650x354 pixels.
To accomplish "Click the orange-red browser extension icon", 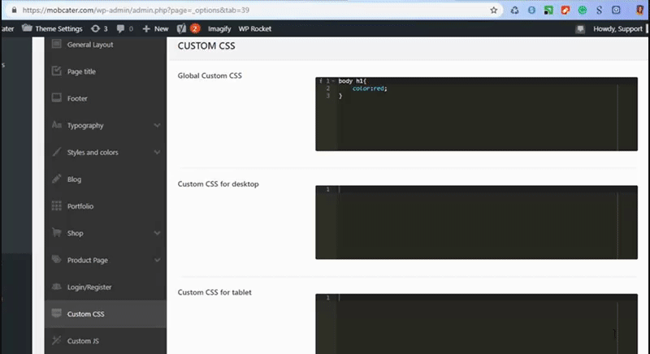I will (x=565, y=11).
